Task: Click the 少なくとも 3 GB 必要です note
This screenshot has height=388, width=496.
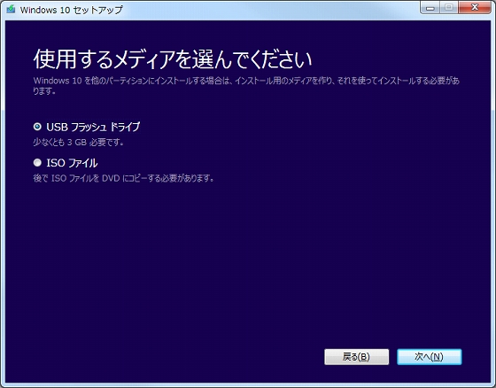Action: click(x=78, y=143)
